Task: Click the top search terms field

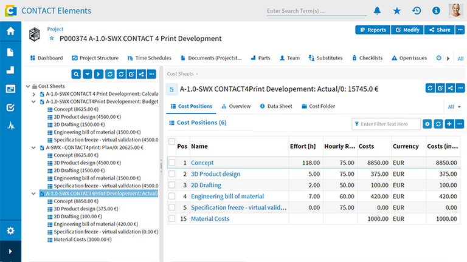Action: click(x=316, y=11)
